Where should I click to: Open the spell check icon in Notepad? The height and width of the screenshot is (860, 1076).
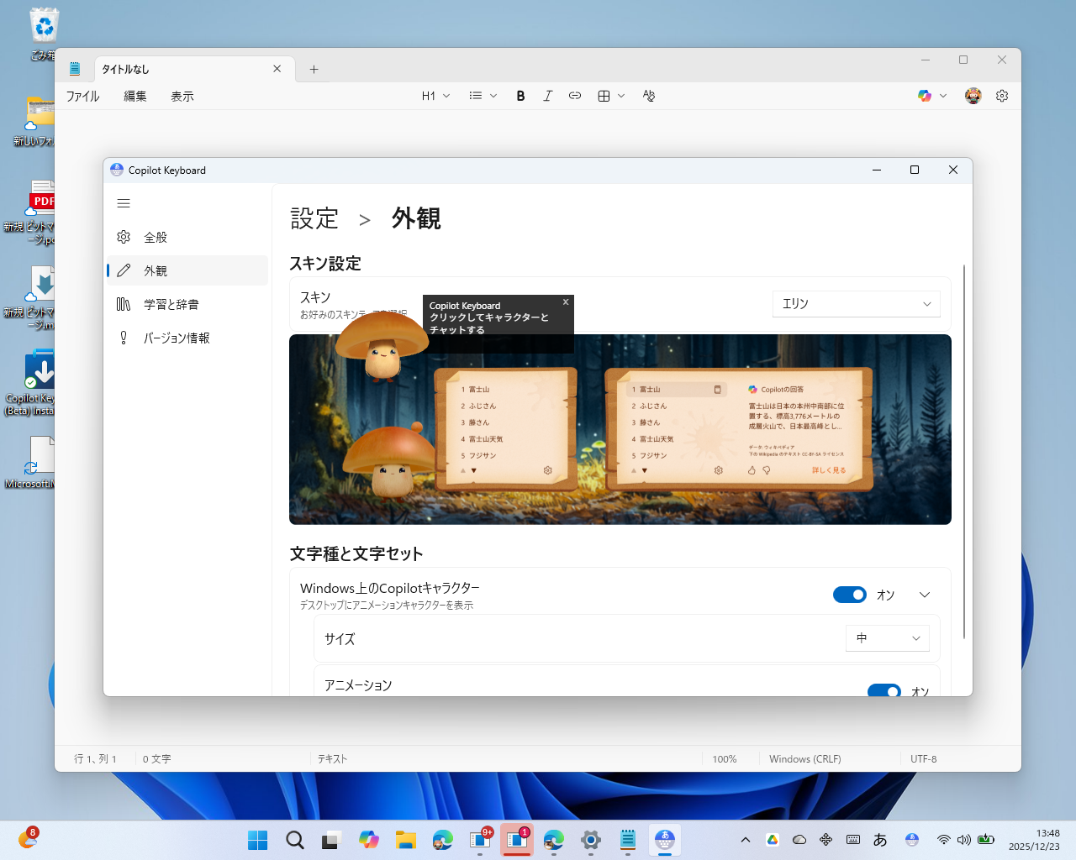[648, 95]
